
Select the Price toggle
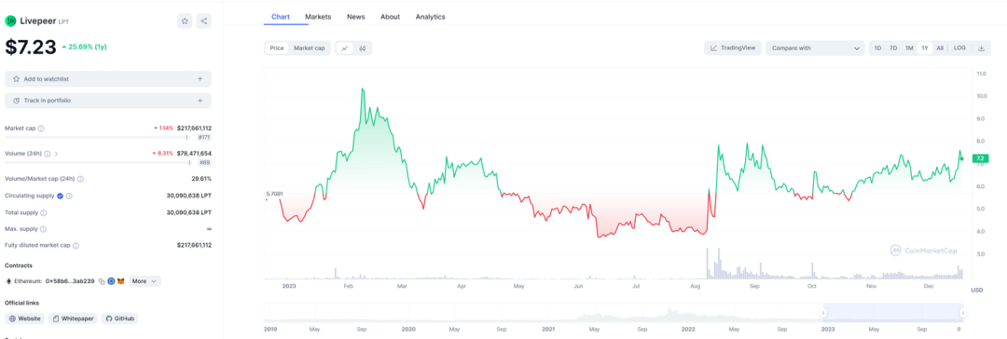click(x=277, y=48)
